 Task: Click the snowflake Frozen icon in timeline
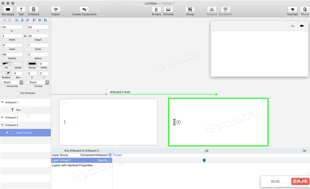[x=110, y=155]
